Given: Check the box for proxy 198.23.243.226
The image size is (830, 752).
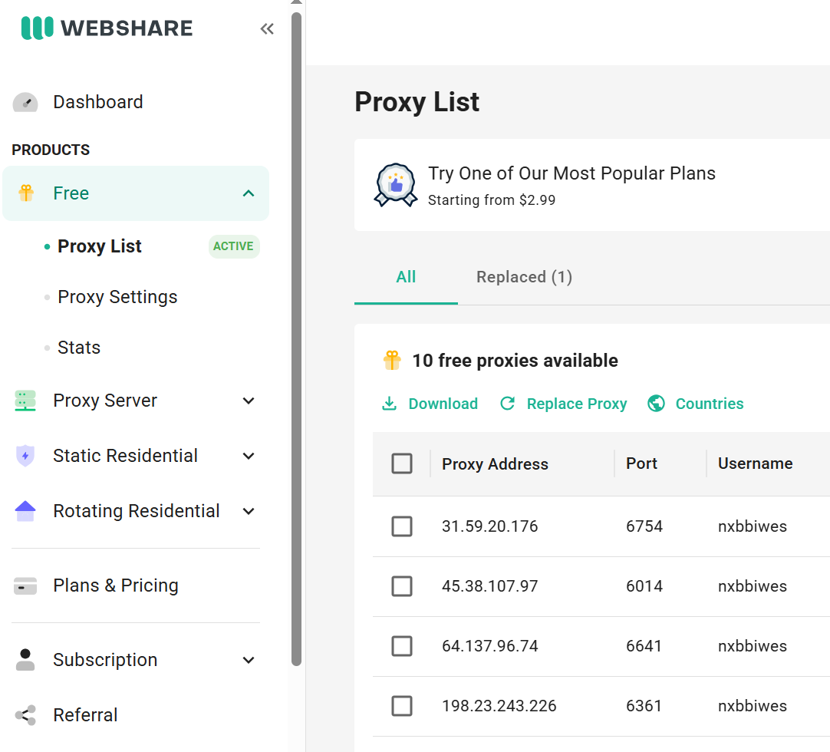Looking at the screenshot, I should pos(402,706).
